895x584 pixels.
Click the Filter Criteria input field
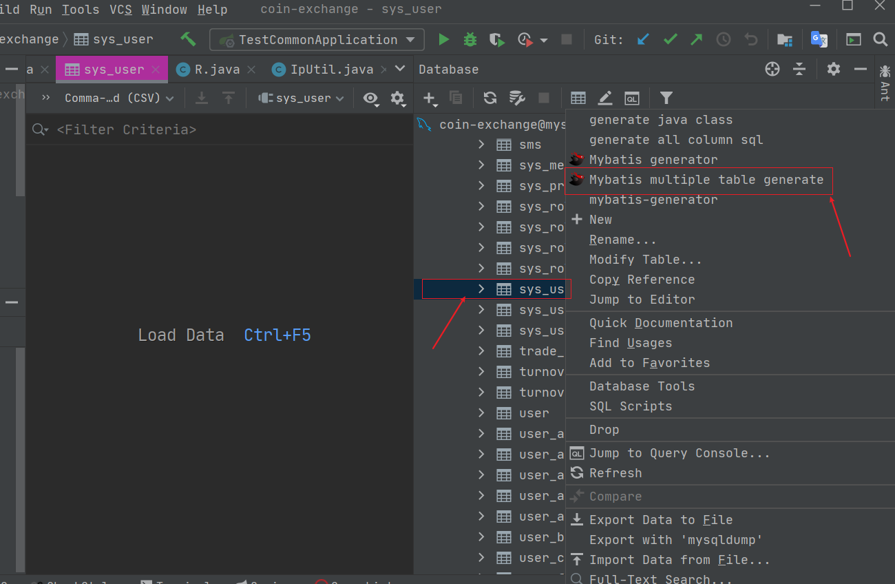pos(207,129)
